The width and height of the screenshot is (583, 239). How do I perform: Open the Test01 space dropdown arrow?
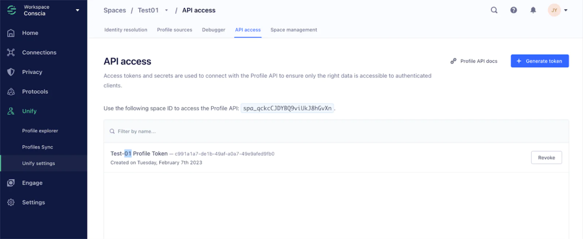[x=167, y=11]
